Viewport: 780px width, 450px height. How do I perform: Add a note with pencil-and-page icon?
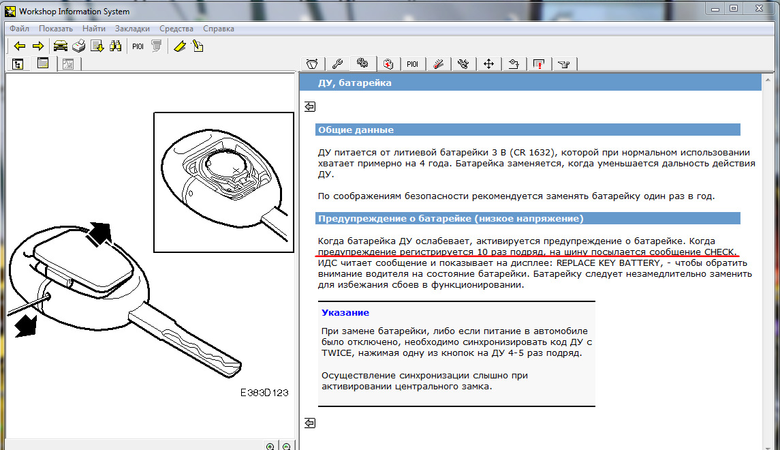(198, 46)
